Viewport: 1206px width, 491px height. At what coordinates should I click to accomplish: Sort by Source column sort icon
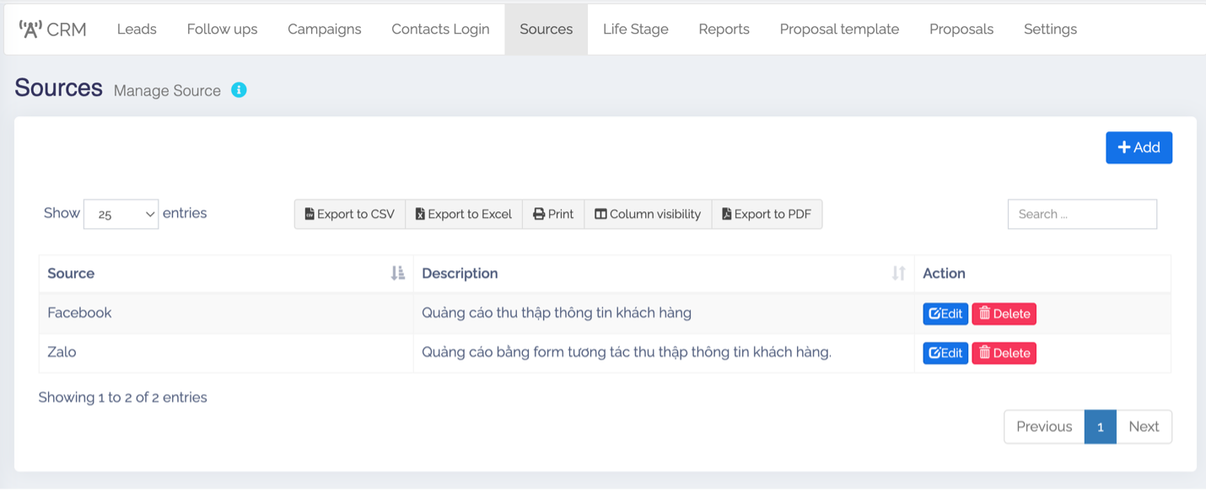[x=398, y=274]
